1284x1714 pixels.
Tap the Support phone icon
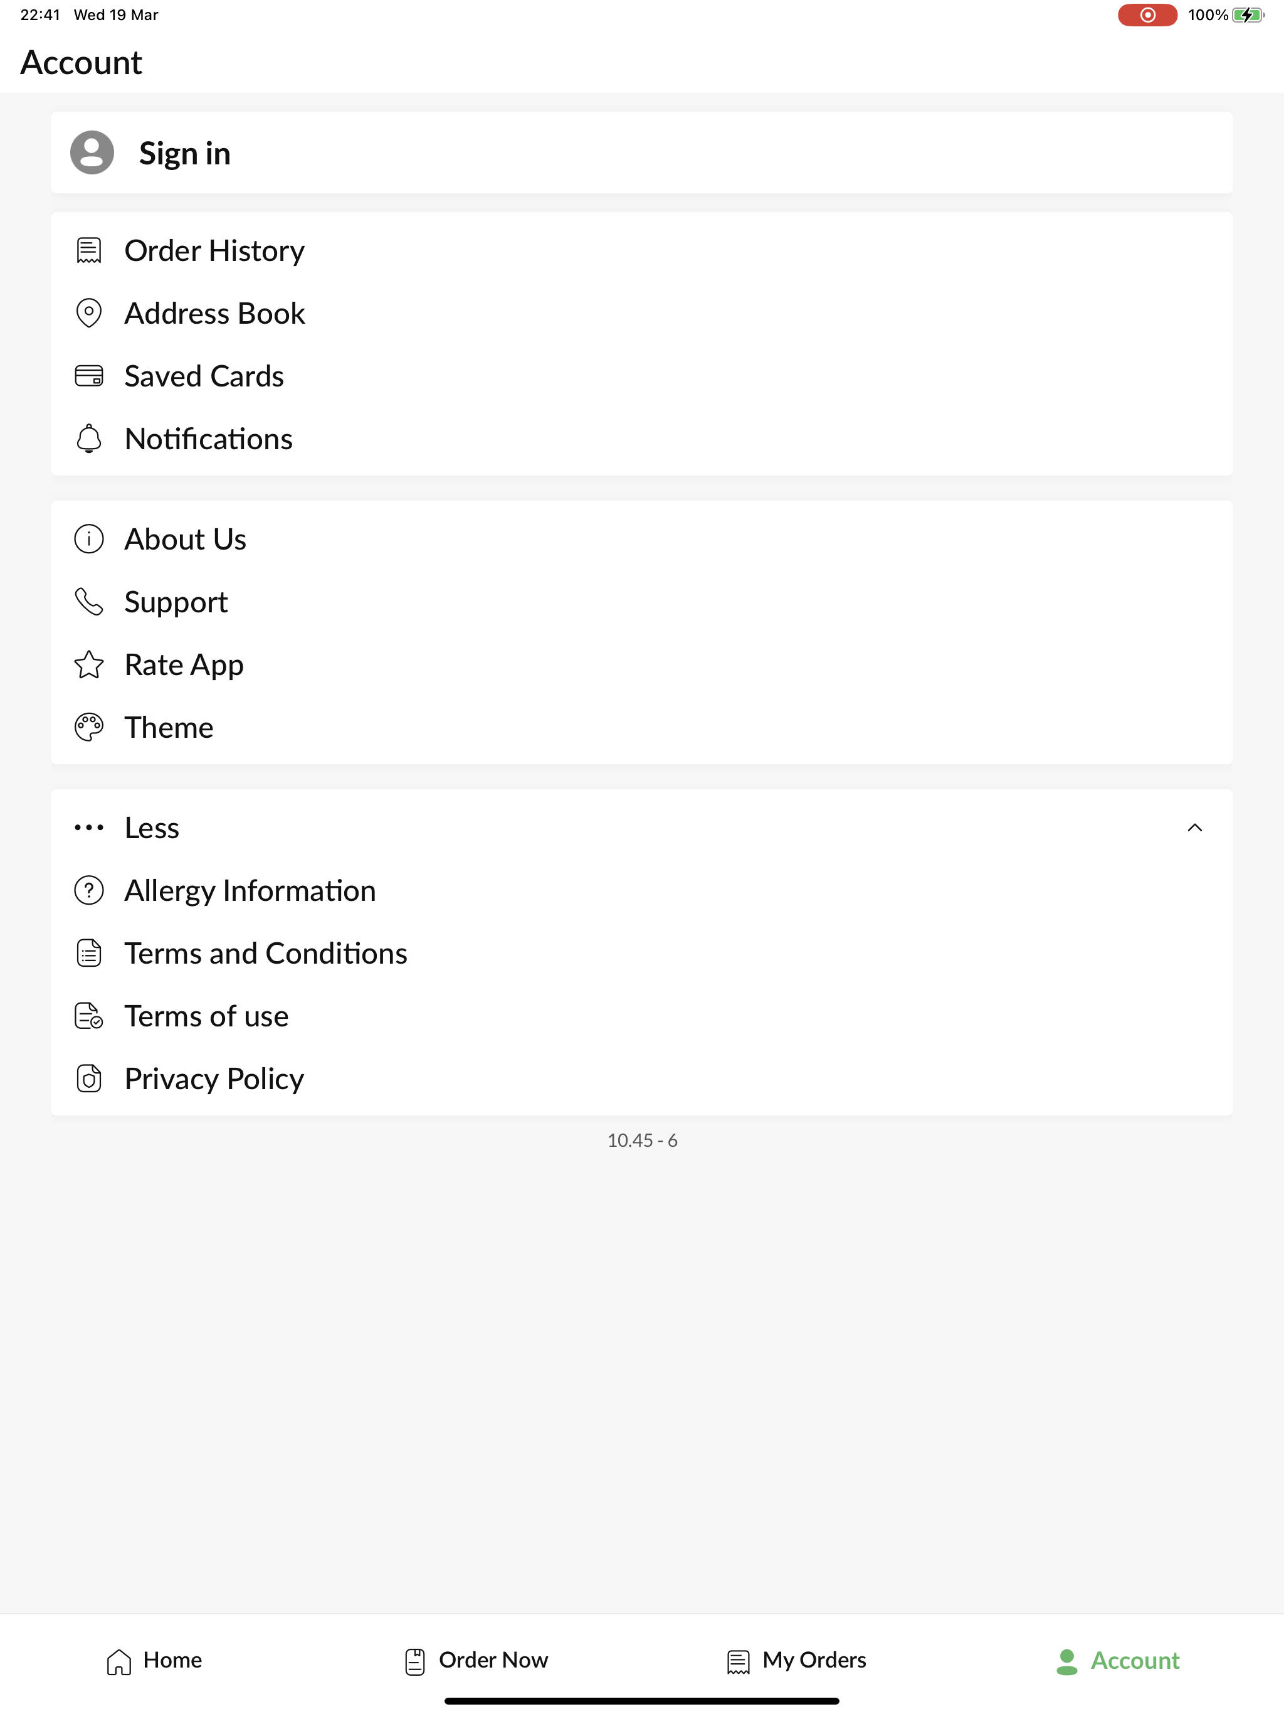[89, 602]
